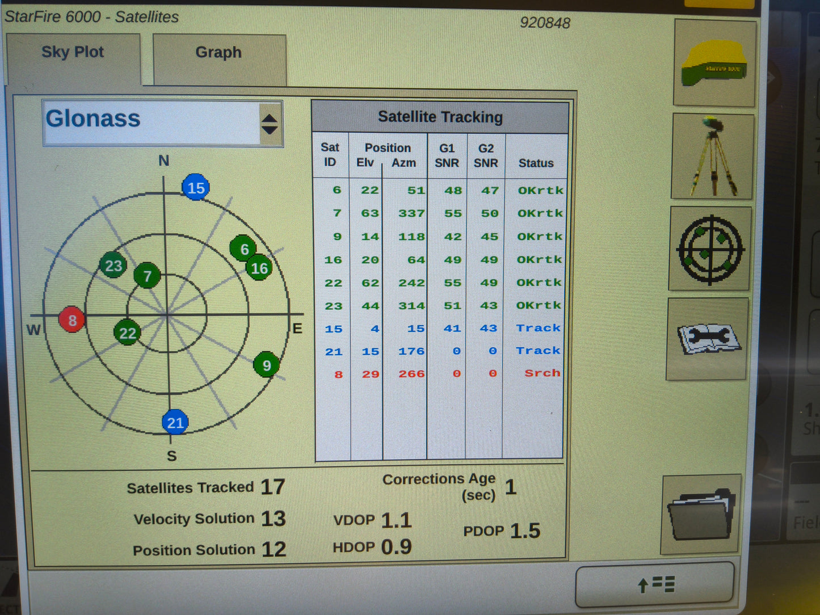Click the HDOP value 0.9
This screenshot has height=615, width=820.
pos(396,547)
